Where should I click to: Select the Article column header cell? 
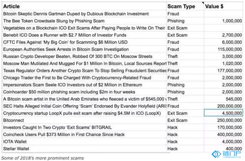84,6
